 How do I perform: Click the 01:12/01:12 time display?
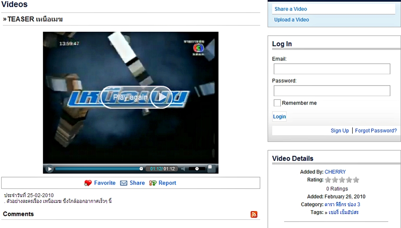click(162, 169)
